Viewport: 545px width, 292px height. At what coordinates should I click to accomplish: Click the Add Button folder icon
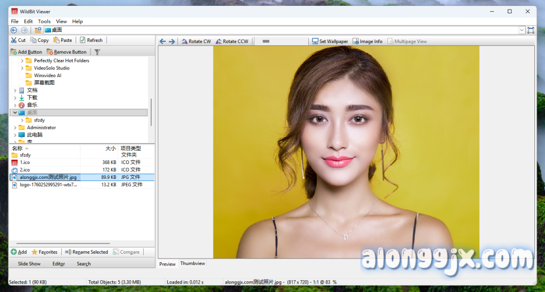tap(14, 52)
